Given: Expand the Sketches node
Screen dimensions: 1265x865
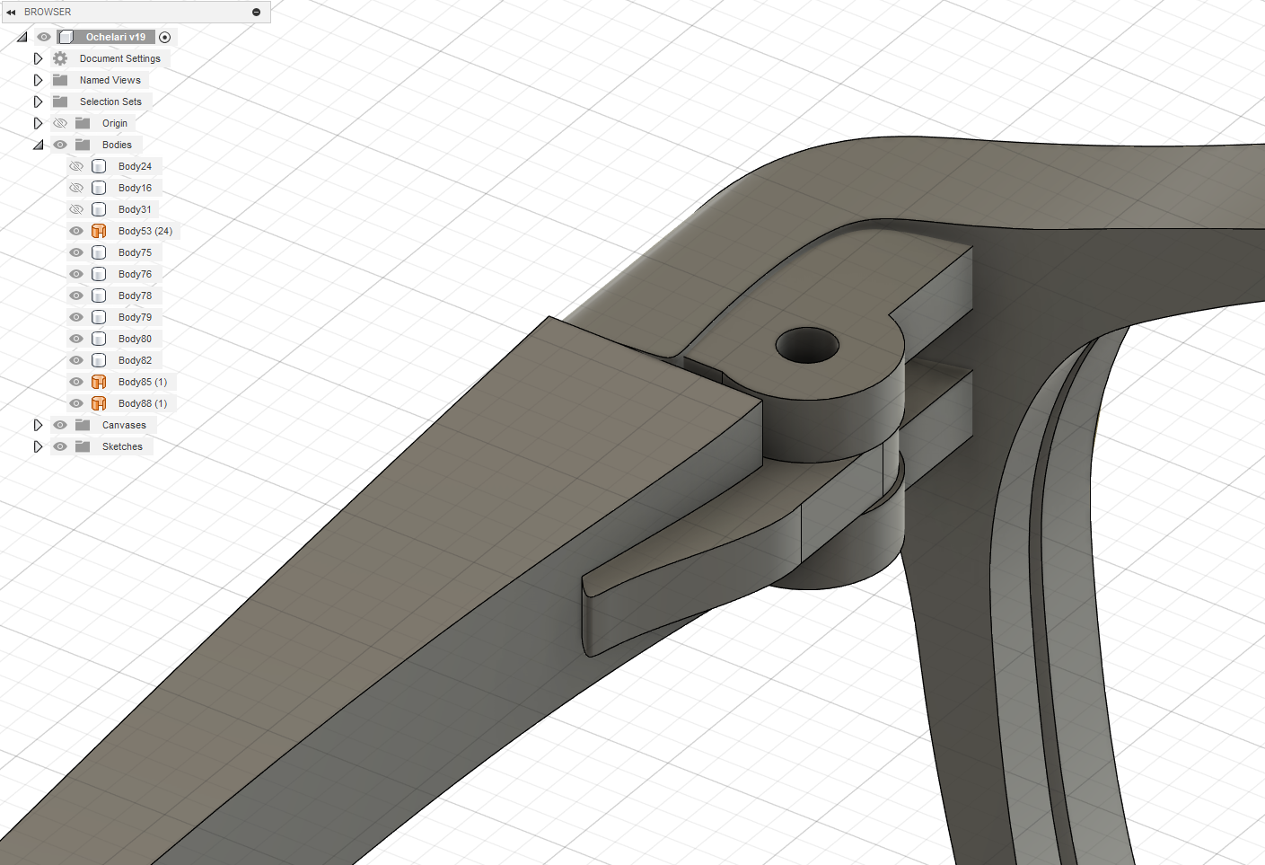Looking at the screenshot, I should (x=38, y=446).
